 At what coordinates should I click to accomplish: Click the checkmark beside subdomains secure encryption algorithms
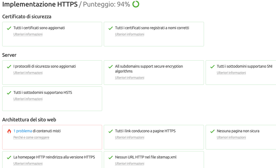tap(110, 66)
